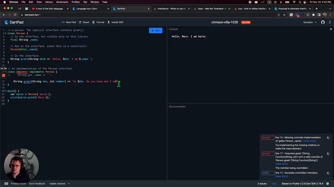Collapse the class Person fold arrow
The image size is (334, 187).
[x=6, y=33]
